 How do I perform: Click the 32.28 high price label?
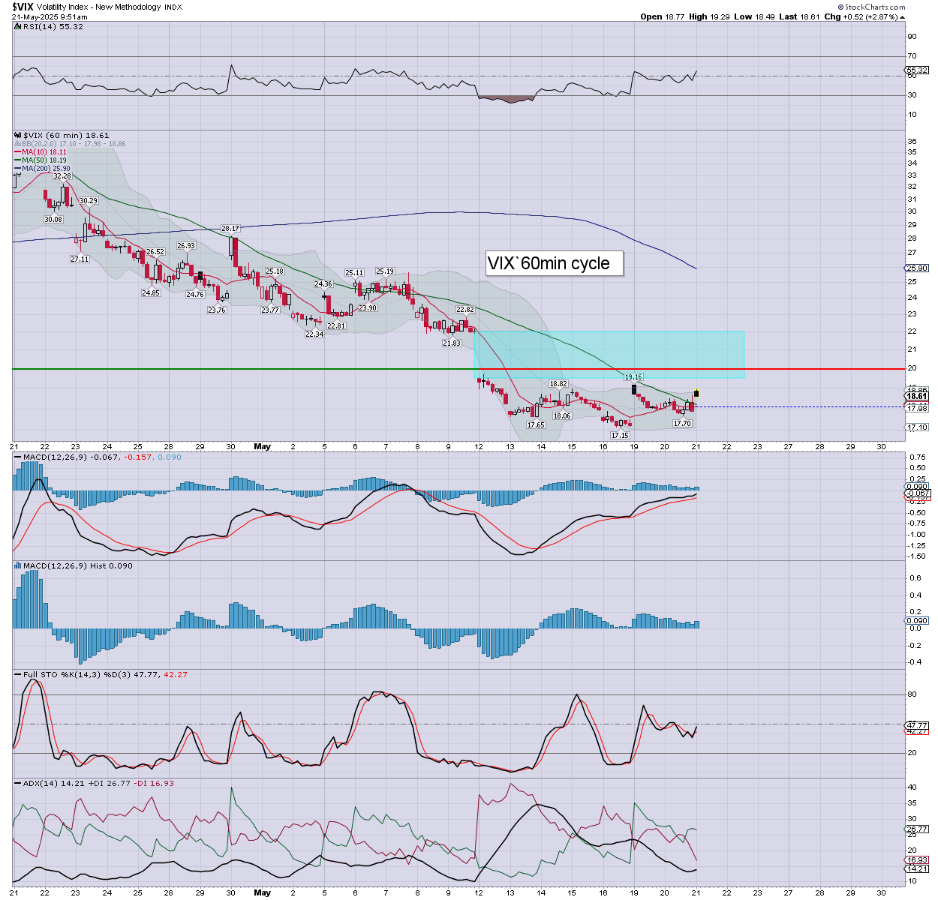(x=62, y=176)
